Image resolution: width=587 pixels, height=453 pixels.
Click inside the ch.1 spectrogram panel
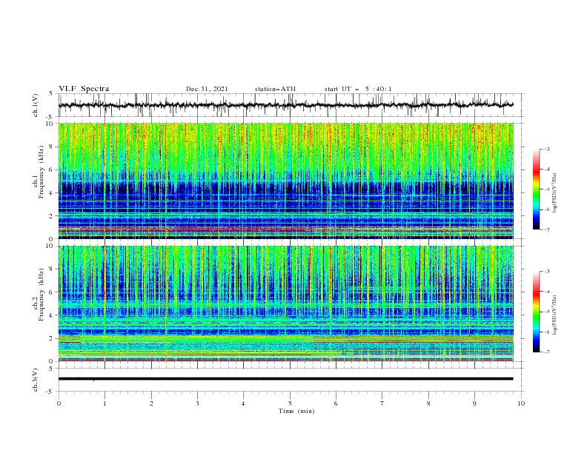pos(285,181)
